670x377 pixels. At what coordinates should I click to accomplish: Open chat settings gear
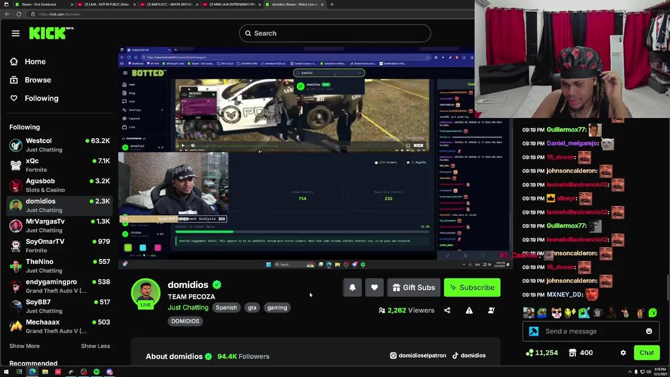tap(623, 353)
